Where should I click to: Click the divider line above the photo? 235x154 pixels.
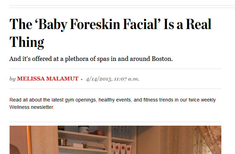click(115, 122)
